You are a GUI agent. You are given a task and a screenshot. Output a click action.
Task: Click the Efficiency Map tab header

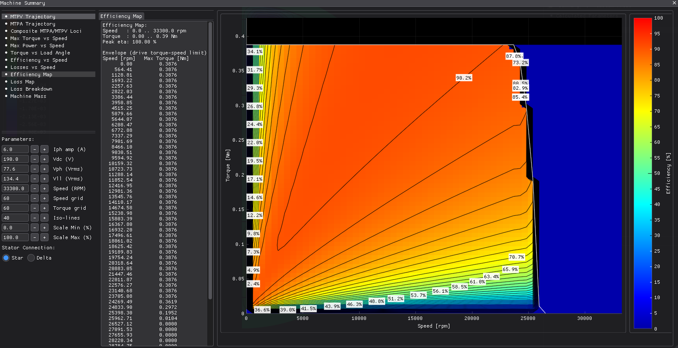coord(121,16)
